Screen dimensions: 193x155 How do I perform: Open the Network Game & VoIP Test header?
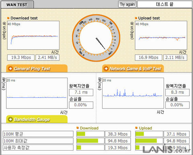pyautogui.click(x=133, y=68)
